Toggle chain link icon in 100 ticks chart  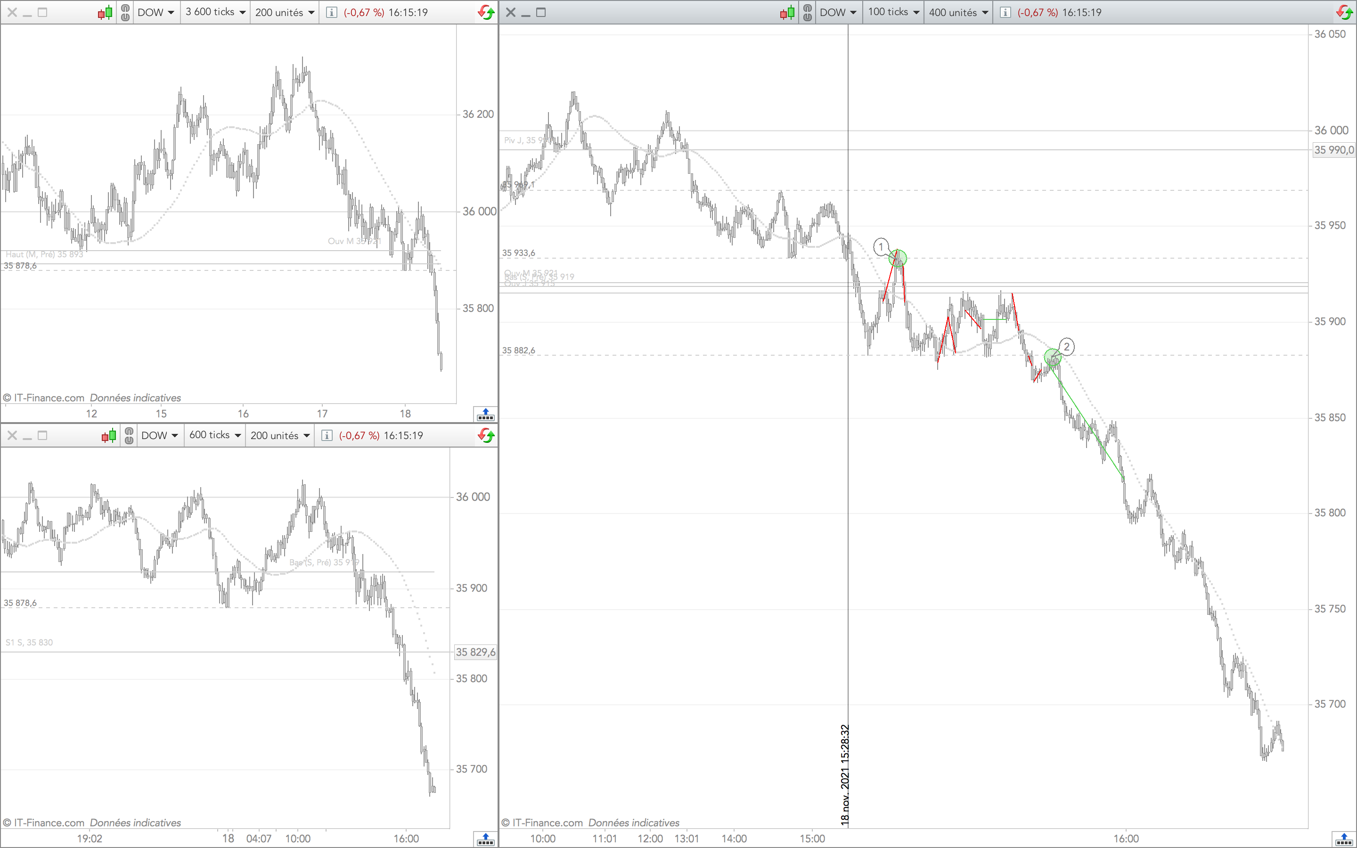pos(807,12)
